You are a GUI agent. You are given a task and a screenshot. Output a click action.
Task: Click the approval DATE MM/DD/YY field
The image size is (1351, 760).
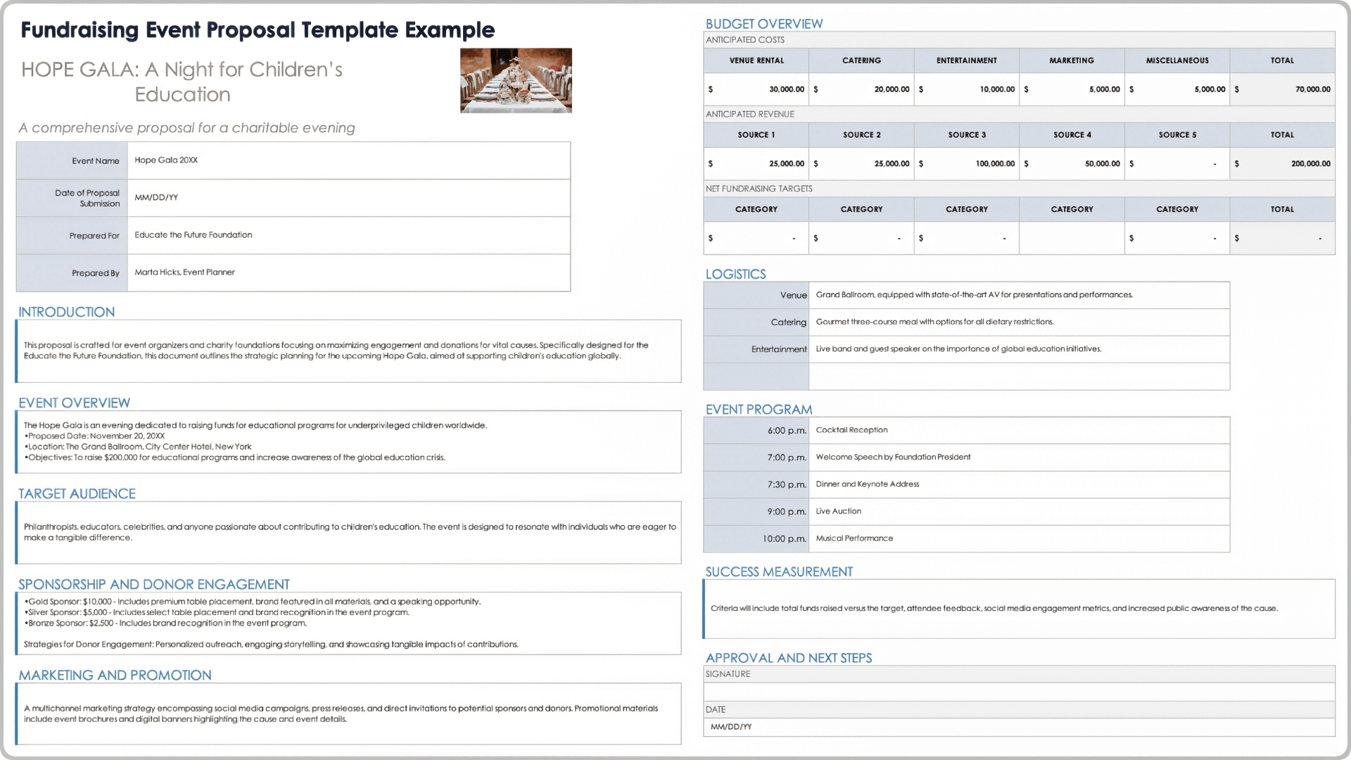(x=1019, y=727)
